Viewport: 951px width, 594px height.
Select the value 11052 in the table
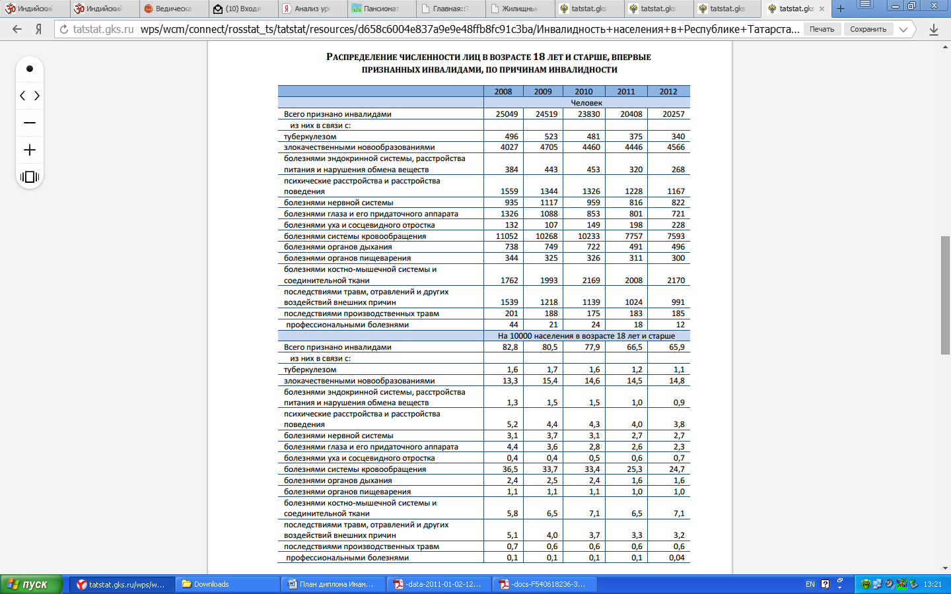pos(507,236)
